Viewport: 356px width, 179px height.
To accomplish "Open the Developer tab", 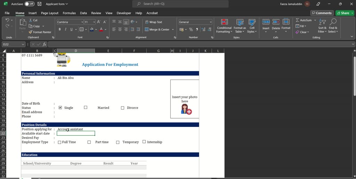I will click(x=124, y=13).
